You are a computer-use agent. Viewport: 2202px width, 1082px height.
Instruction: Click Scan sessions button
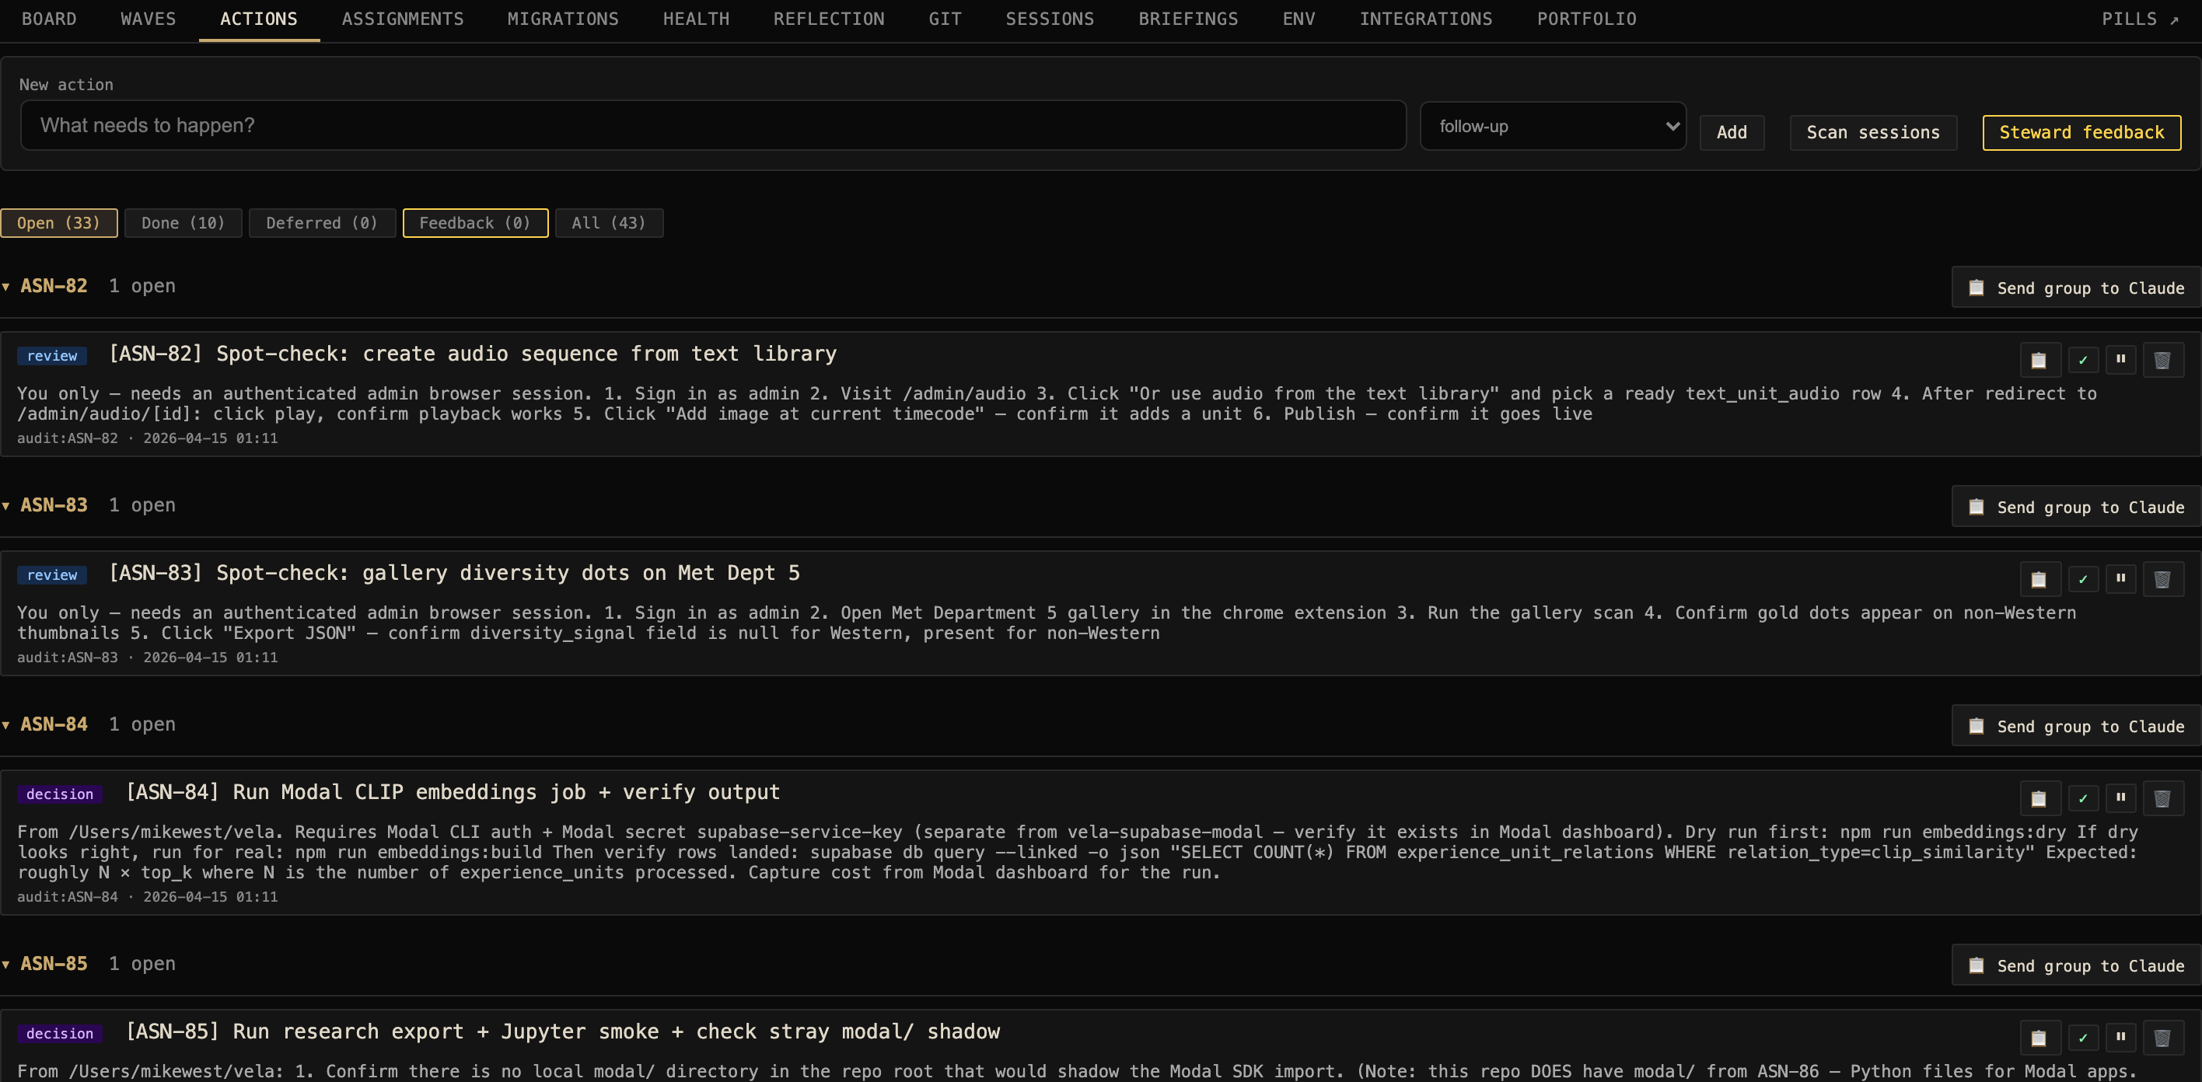[x=1873, y=132]
